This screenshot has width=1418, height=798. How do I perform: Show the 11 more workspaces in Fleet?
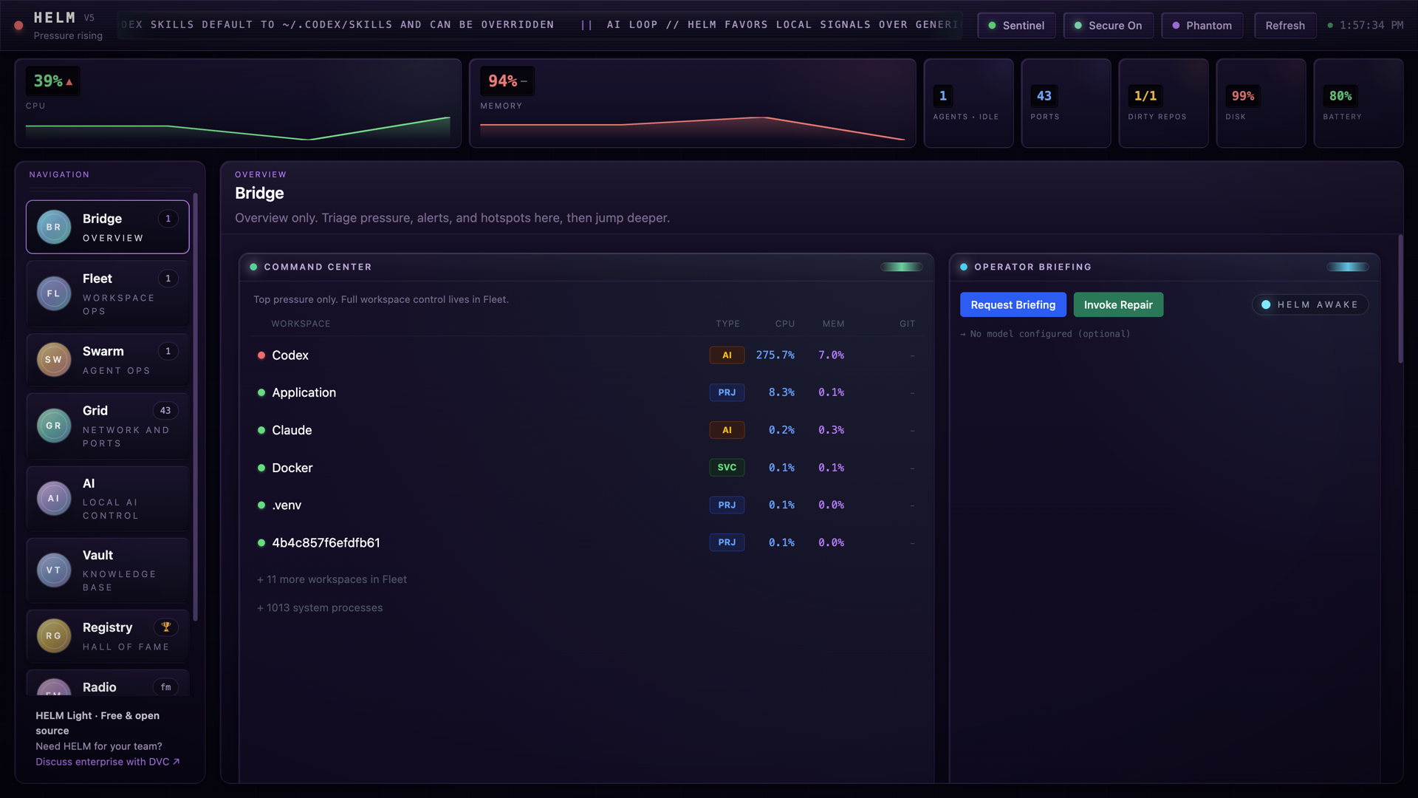coord(332,579)
